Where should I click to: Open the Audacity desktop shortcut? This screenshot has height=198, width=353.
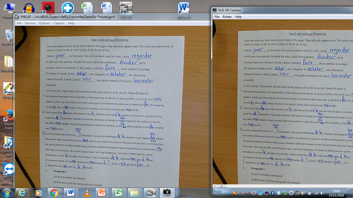pos(29,8)
